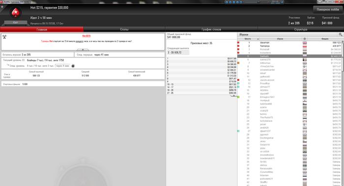Click the broadcast antenna icon in the news box
344x186 pixels.
[4, 37]
